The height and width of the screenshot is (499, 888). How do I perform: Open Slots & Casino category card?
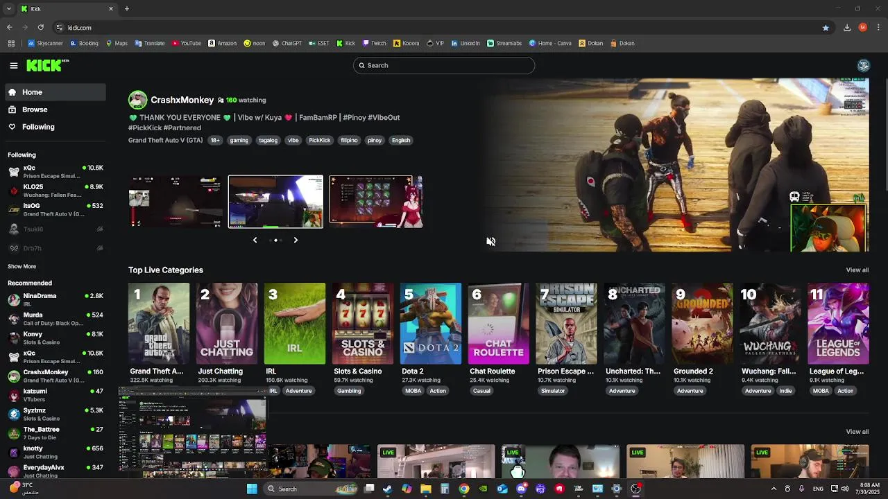[362, 324]
